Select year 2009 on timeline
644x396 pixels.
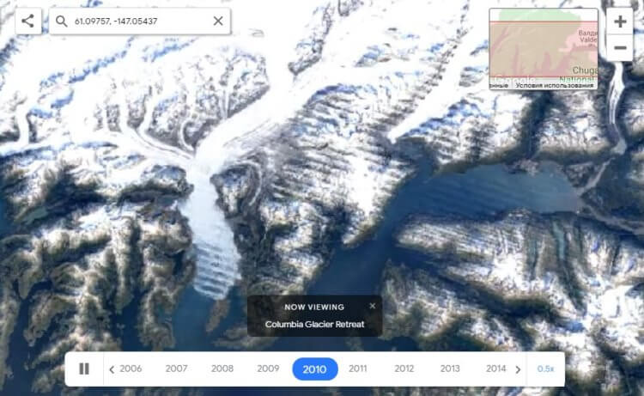268,369
